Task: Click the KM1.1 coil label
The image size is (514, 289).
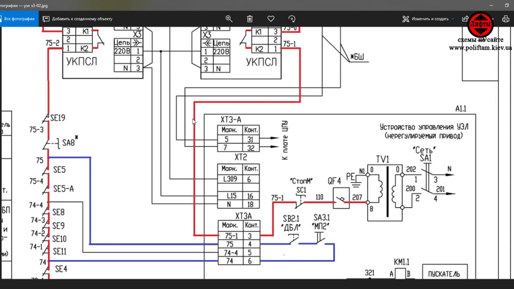Action: click(x=402, y=262)
